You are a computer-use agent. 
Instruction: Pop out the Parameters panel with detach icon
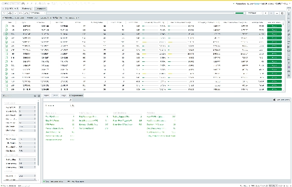39,96
